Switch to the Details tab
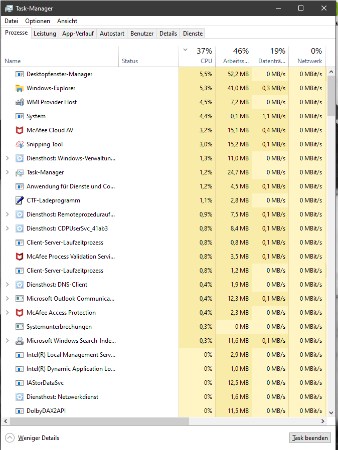The image size is (338, 450). (168, 34)
